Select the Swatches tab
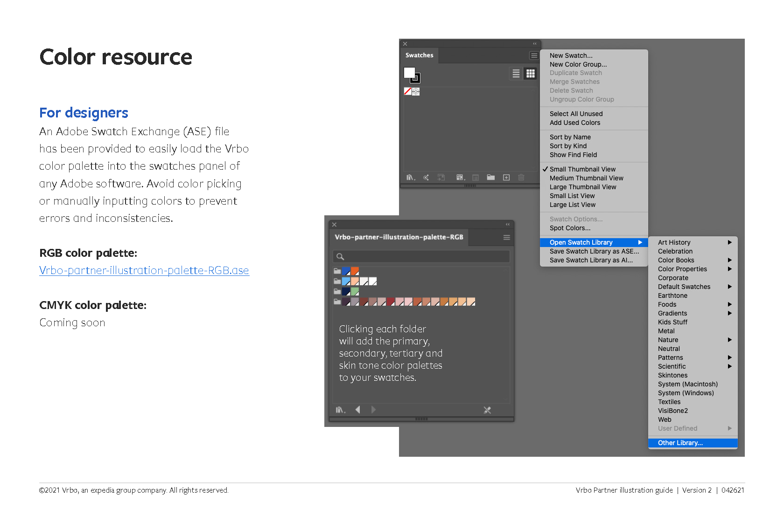Image resolution: width=784 pixels, height=522 pixels. [419, 55]
